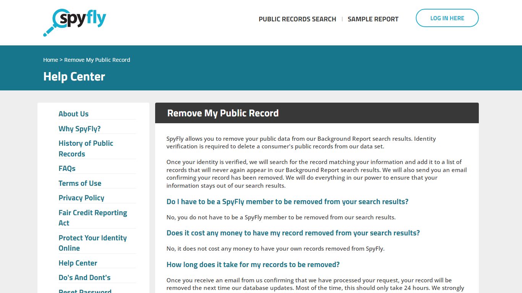Click the LOG IN HERE button
Viewport: 522px width, 293px height.
pos(447,18)
